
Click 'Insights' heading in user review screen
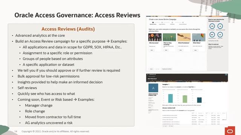[x=165, y=84]
